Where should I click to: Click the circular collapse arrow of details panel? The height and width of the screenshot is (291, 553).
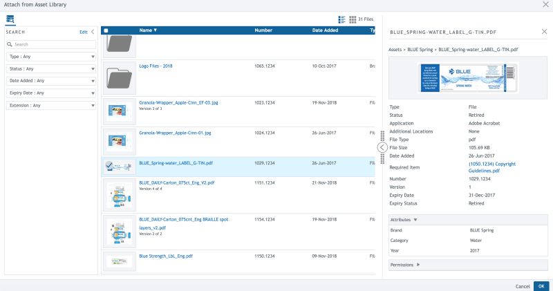pyautogui.click(x=382, y=147)
